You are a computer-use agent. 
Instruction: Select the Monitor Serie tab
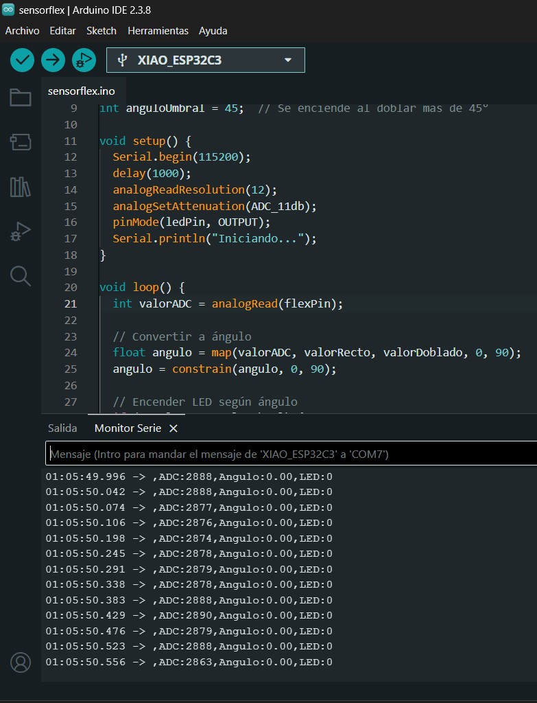128,428
